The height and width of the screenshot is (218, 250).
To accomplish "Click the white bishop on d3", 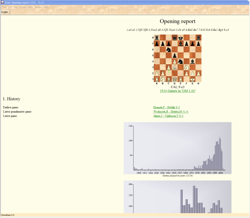I will click(174, 67).
